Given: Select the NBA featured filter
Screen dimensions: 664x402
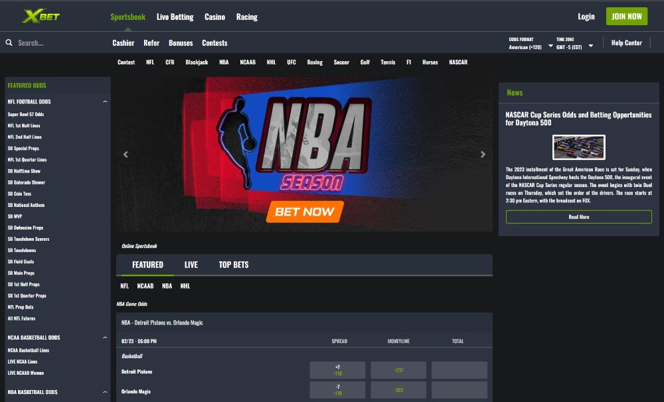Looking at the screenshot, I should (167, 286).
